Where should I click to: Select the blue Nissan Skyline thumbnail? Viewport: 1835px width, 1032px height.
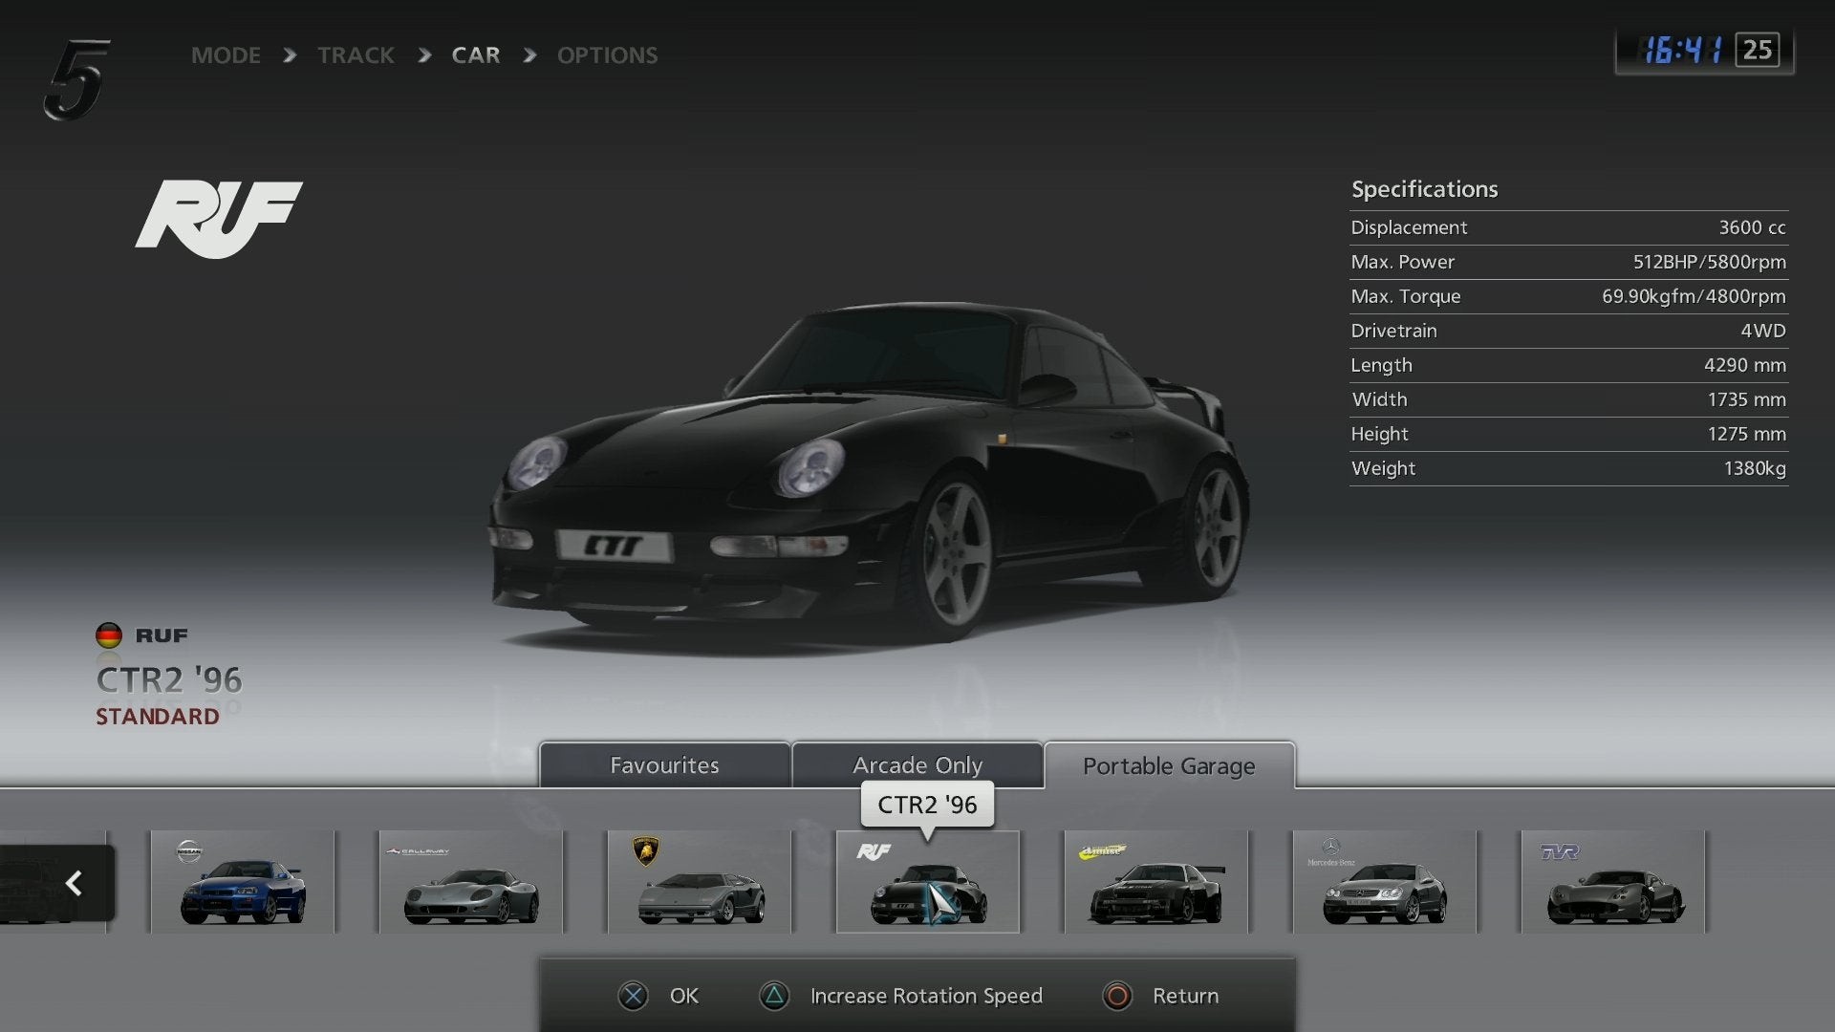(x=243, y=882)
